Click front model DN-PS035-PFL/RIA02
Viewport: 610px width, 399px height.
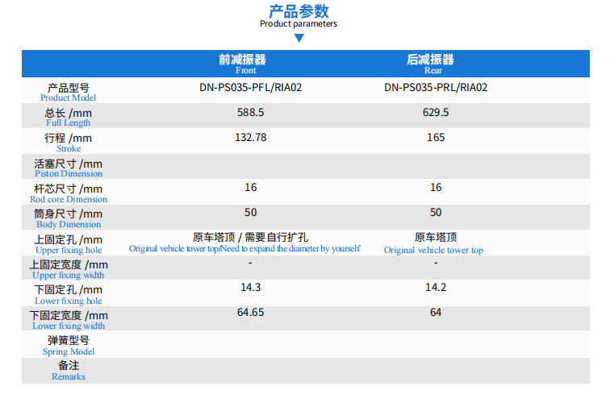coord(250,87)
